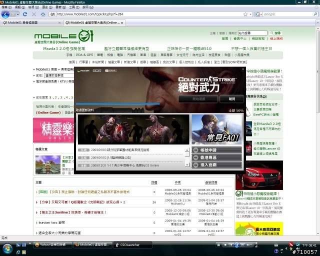Viewport: 320px width, 256px height.
Task: Click the launcher 關閉 button
Action: tap(231, 99)
